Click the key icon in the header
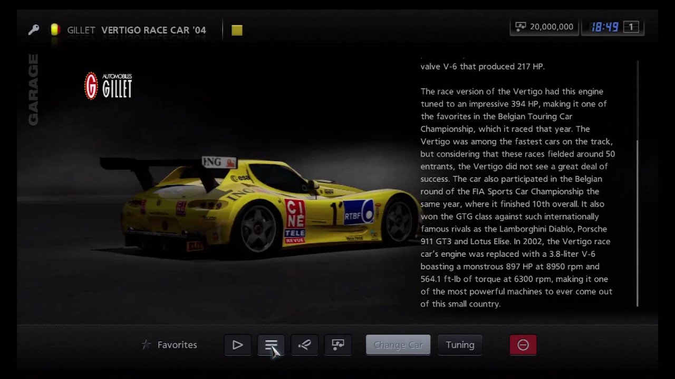675x379 pixels. coord(33,30)
